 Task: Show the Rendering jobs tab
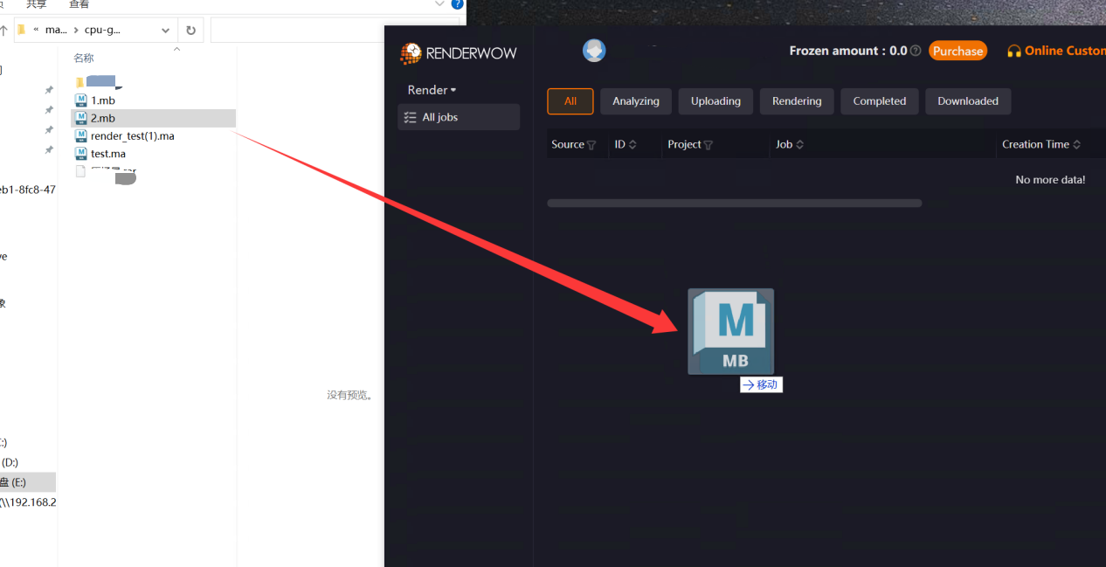(x=797, y=101)
